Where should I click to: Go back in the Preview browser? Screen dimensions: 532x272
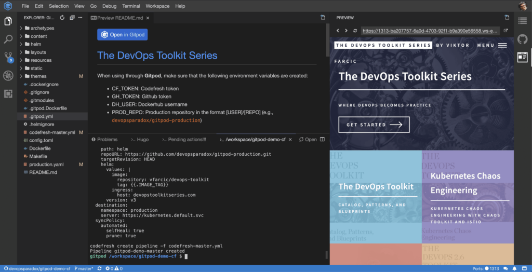[x=338, y=31]
